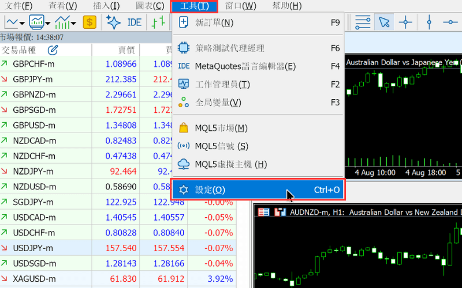
Task: Launch MetaQuotes語言編輯器(E) menu item
Action: click(x=258, y=66)
